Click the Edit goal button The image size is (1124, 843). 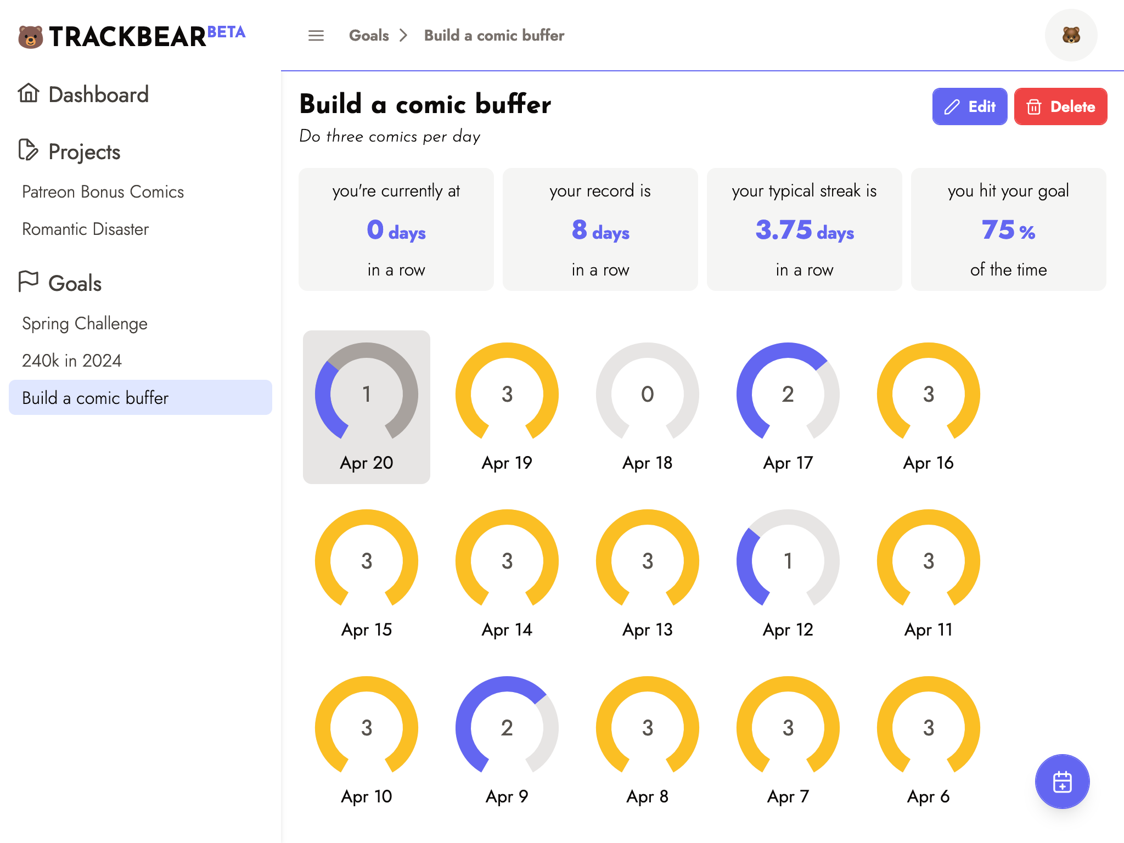pyautogui.click(x=969, y=106)
